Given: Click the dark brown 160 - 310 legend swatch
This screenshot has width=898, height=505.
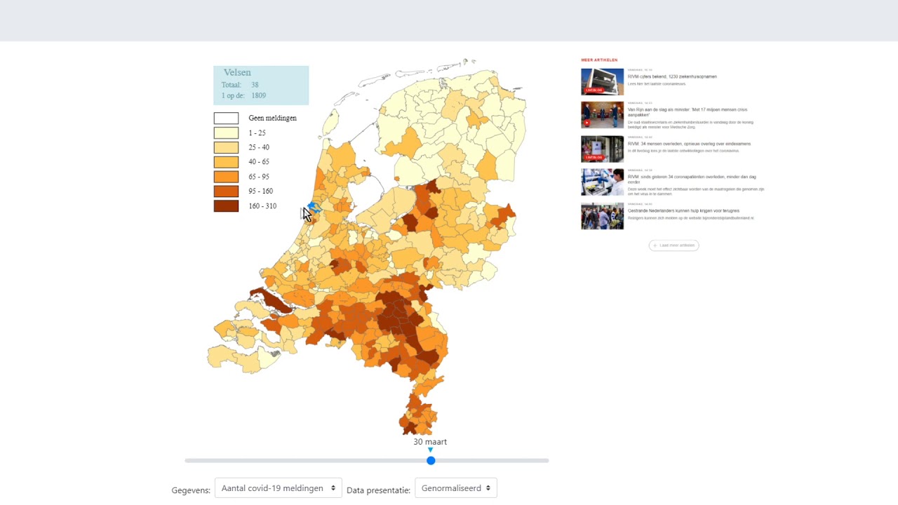Looking at the screenshot, I should click(x=226, y=206).
